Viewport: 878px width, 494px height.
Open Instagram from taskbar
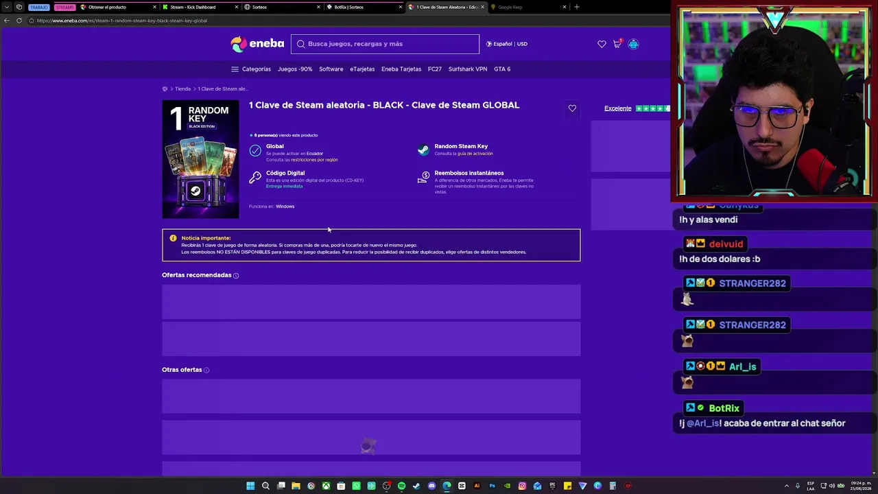522,486
